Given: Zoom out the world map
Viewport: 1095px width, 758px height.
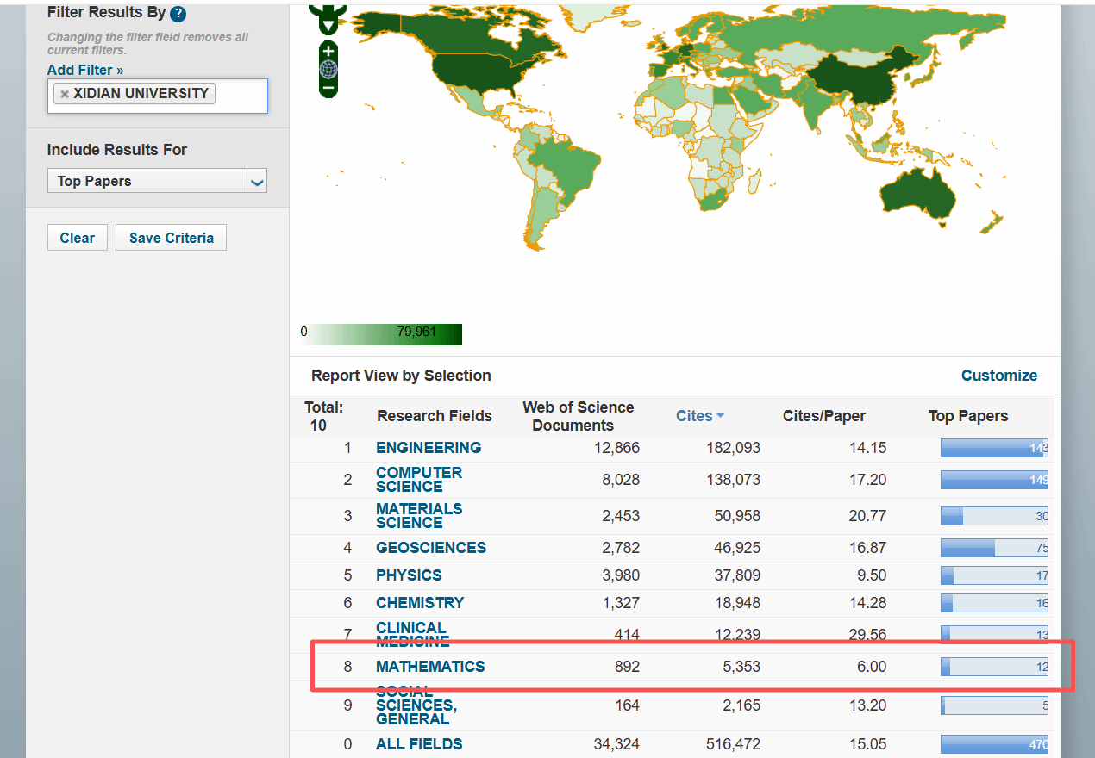Looking at the screenshot, I should tap(328, 88).
